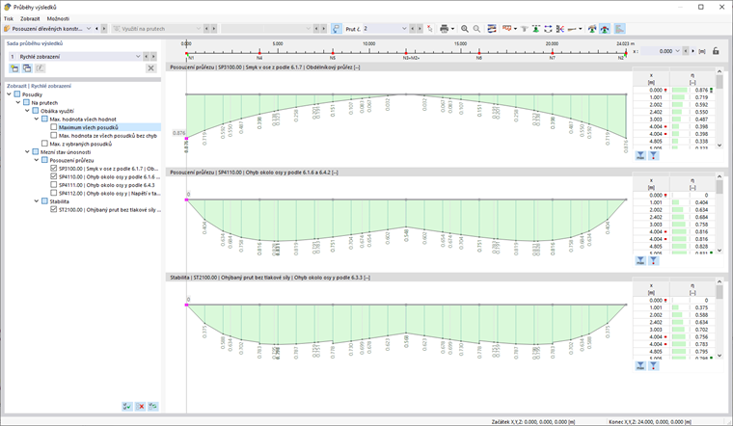Click value 0.876 in the shear table

pyautogui.click(x=701, y=91)
